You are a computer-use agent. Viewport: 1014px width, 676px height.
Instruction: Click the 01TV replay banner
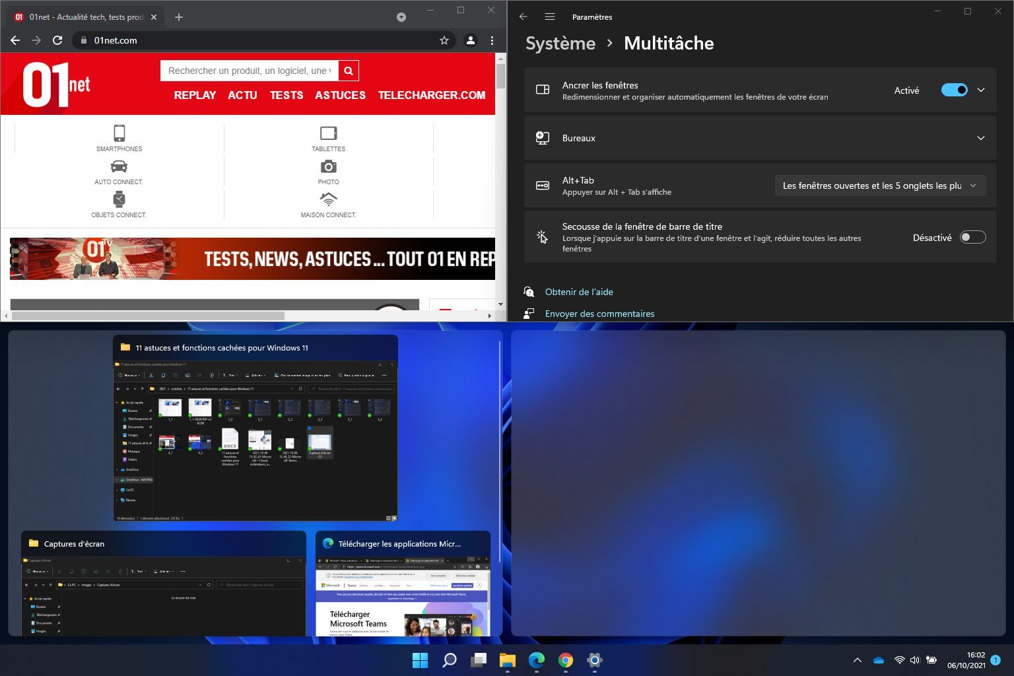click(x=252, y=259)
